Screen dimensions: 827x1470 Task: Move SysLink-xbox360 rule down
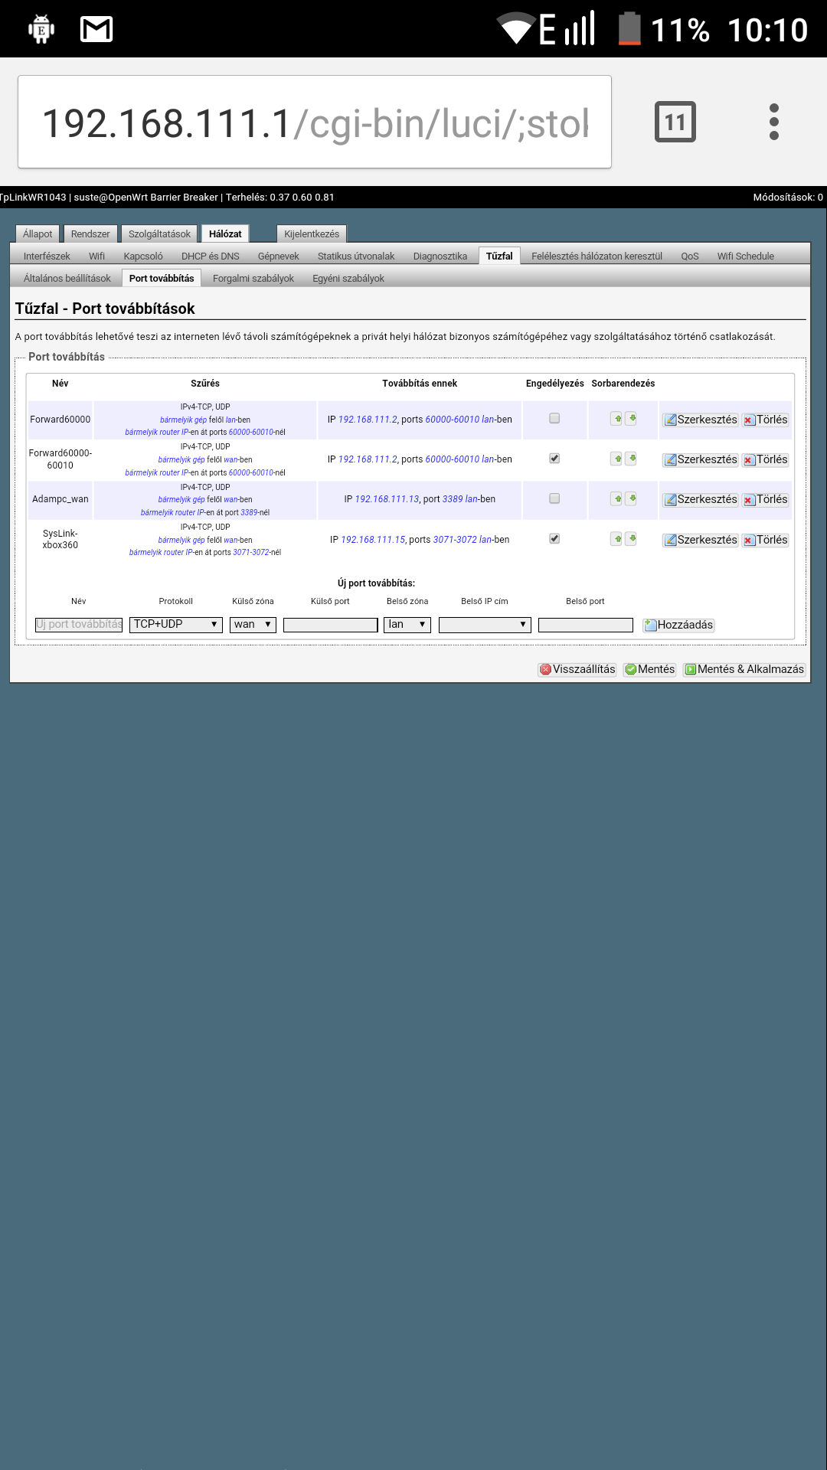(x=631, y=539)
